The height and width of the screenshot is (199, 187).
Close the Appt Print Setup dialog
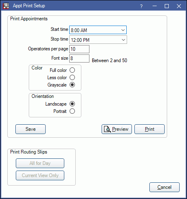tap(179, 6)
